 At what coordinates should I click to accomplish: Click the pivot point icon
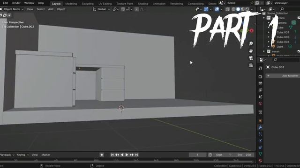click(116, 9)
